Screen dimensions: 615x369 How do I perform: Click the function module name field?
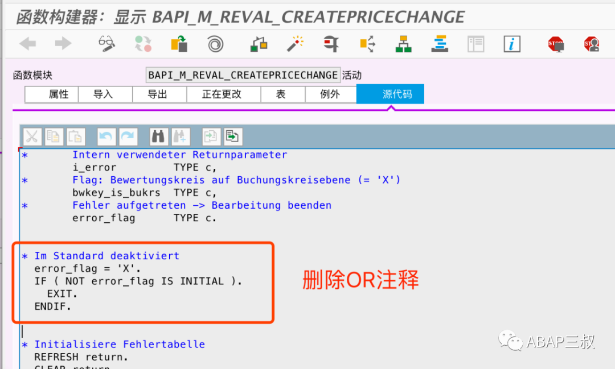[x=243, y=75]
